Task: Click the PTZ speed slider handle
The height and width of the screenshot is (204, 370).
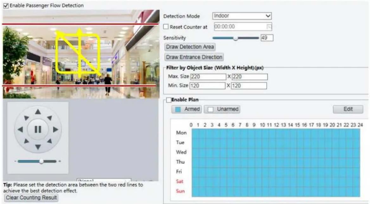Action: coord(41,161)
